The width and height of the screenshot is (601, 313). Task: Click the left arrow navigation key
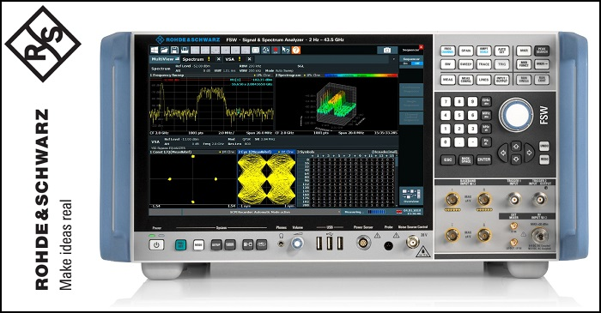503,153
